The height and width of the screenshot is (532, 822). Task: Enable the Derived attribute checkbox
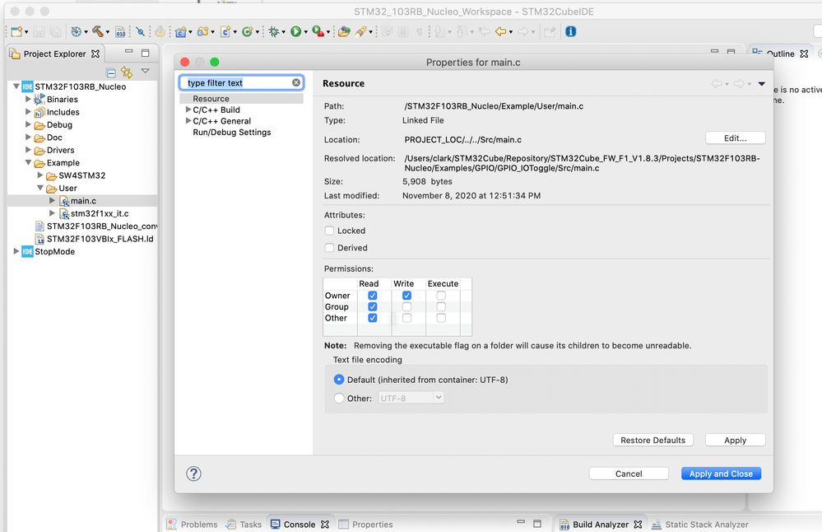click(329, 248)
